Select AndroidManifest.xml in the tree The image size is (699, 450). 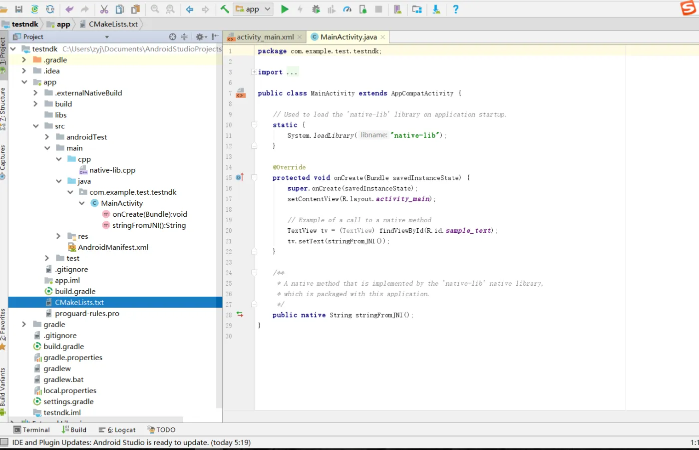coord(113,247)
